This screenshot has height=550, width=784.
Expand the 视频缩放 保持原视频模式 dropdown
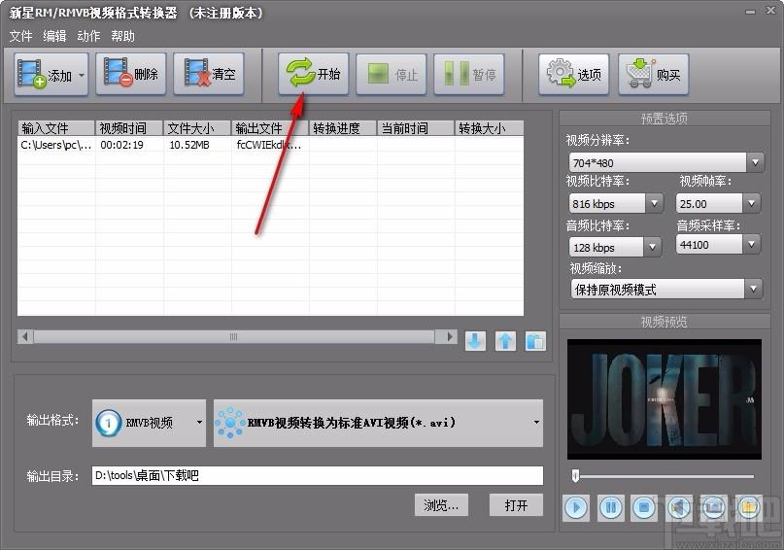754,289
